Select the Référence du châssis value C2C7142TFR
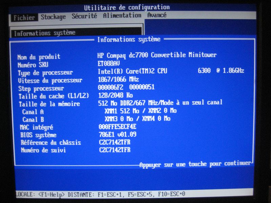Screen dimensions: 271x203 [x=115, y=142]
